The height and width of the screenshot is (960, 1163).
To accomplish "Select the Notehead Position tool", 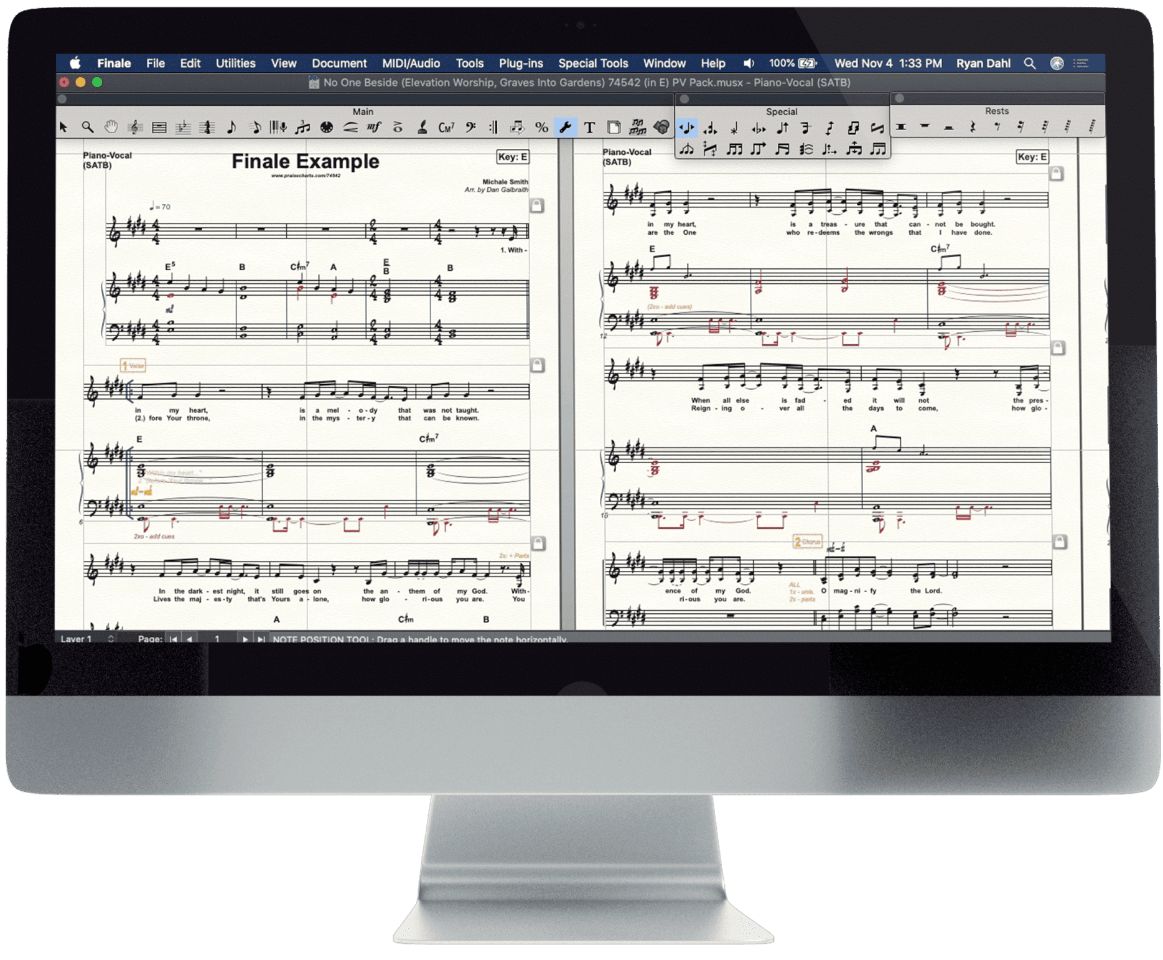I will point(710,128).
